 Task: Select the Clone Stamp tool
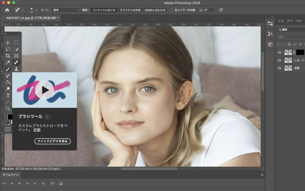pyautogui.click(x=16, y=69)
